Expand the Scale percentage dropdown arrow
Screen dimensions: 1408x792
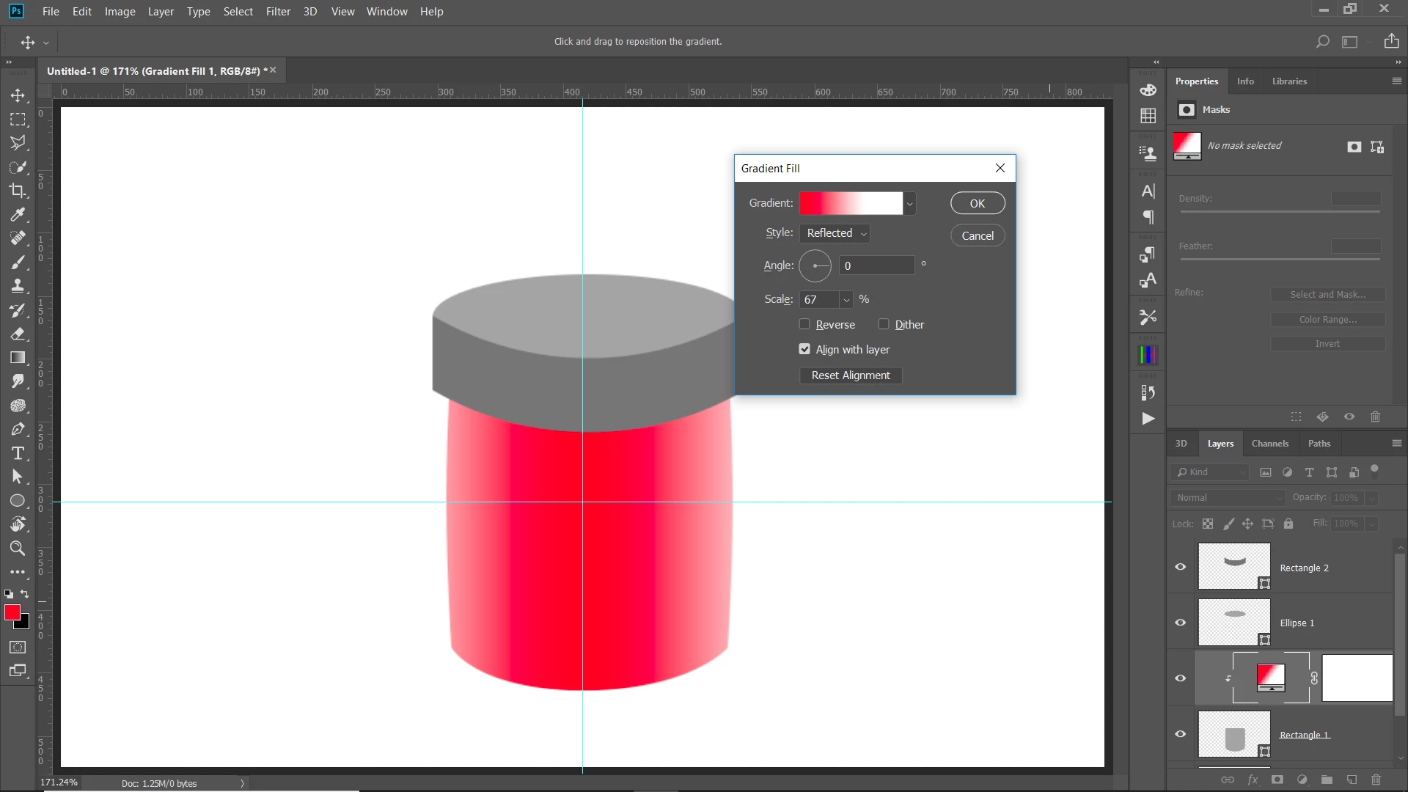tap(846, 299)
